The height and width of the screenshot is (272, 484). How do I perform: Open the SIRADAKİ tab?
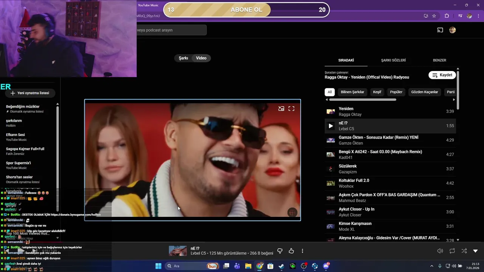tap(346, 60)
